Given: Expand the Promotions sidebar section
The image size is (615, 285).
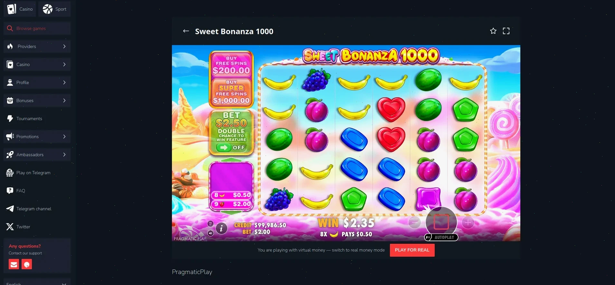Looking at the screenshot, I should [x=37, y=137].
